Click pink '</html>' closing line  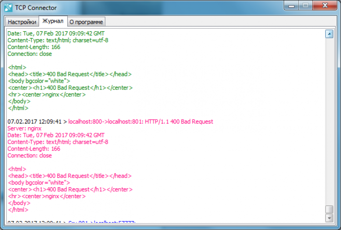pos(18,210)
